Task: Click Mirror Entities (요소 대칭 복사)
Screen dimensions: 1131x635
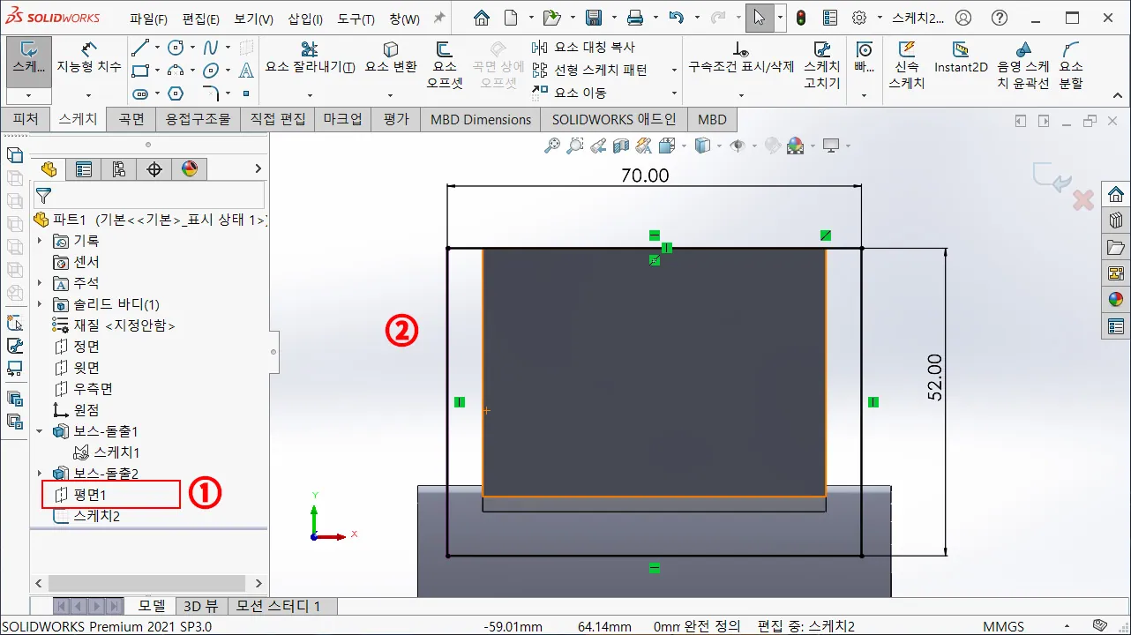Action: [584, 48]
